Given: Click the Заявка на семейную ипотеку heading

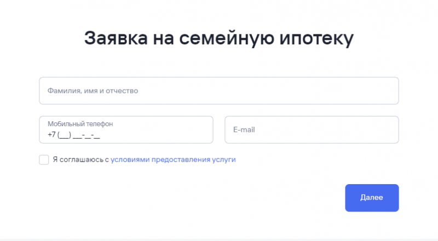Looking at the screenshot, I should (x=219, y=39).
